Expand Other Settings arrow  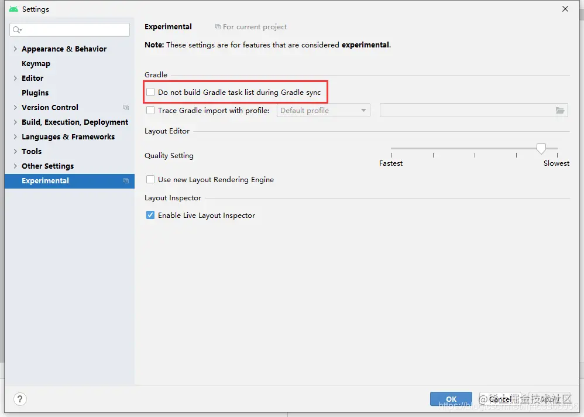coord(15,166)
